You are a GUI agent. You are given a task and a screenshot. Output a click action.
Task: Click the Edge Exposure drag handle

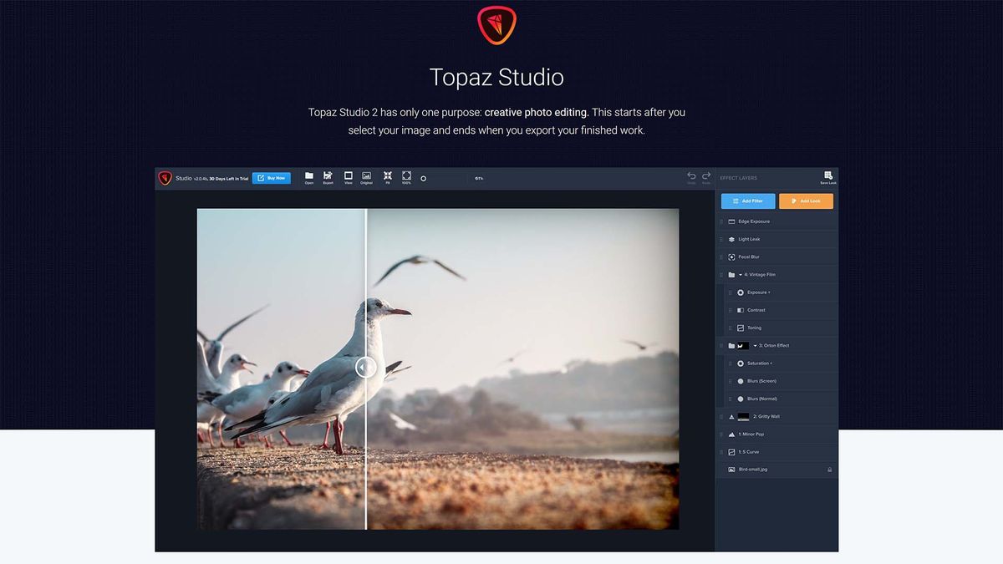(x=721, y=221)
